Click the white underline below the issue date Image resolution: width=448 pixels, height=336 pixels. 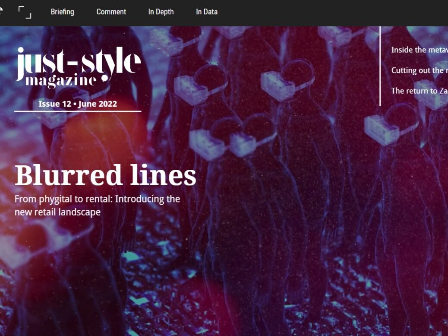[x=78, y=111]
